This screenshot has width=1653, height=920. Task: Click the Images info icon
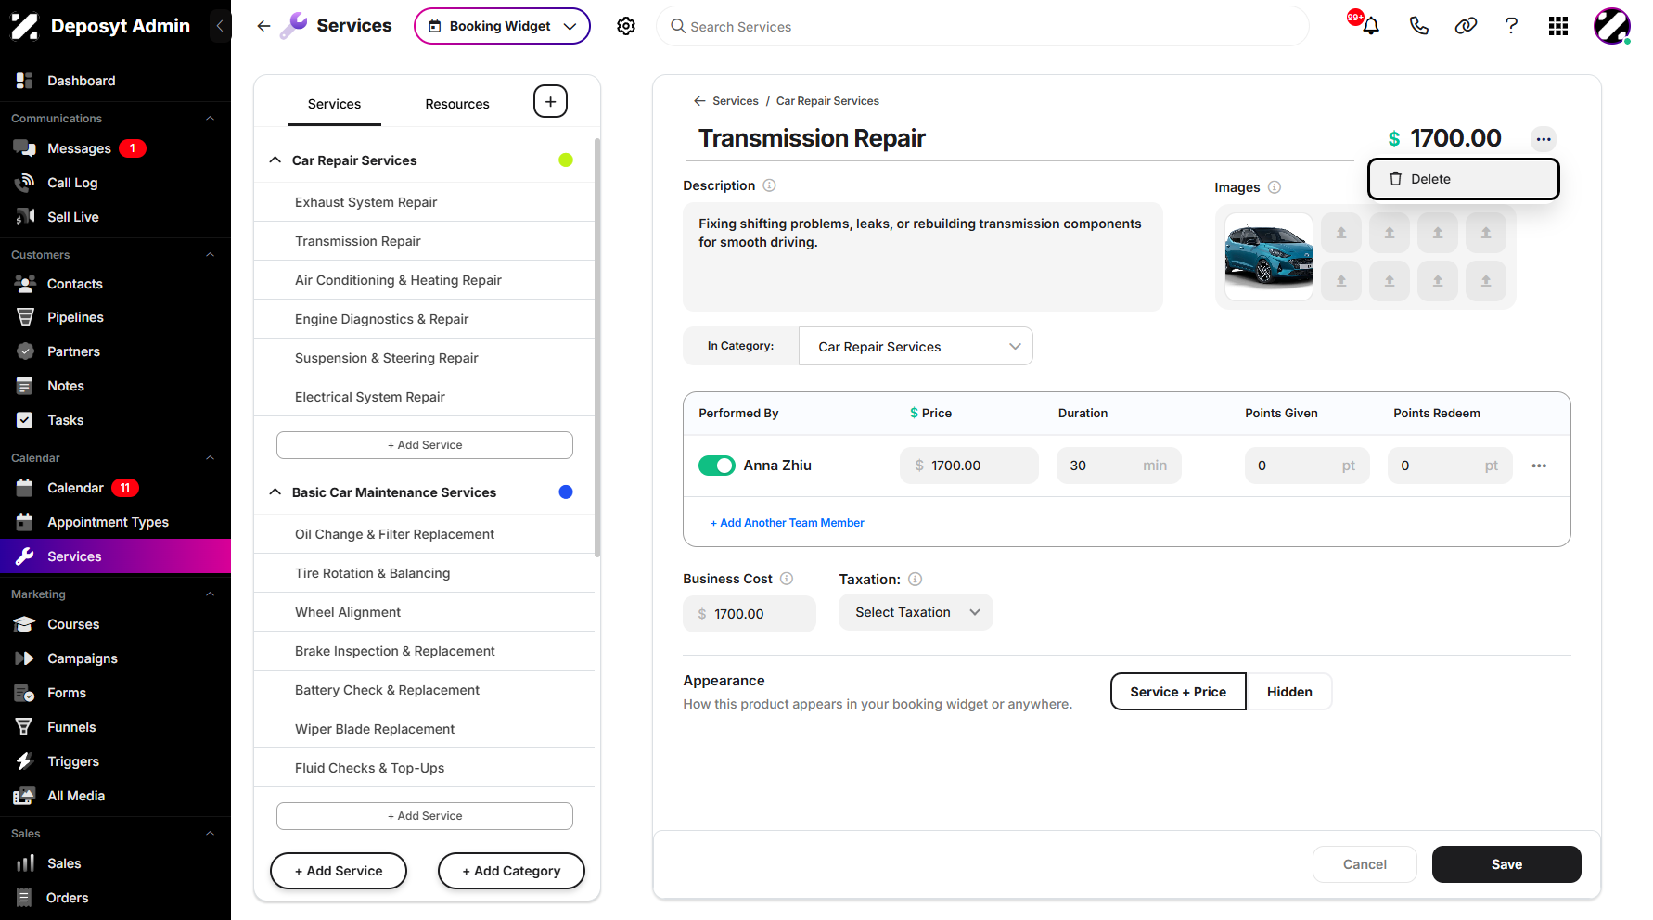(1275, 187)
